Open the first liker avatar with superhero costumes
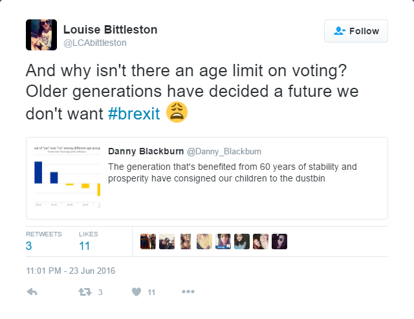 148,242
